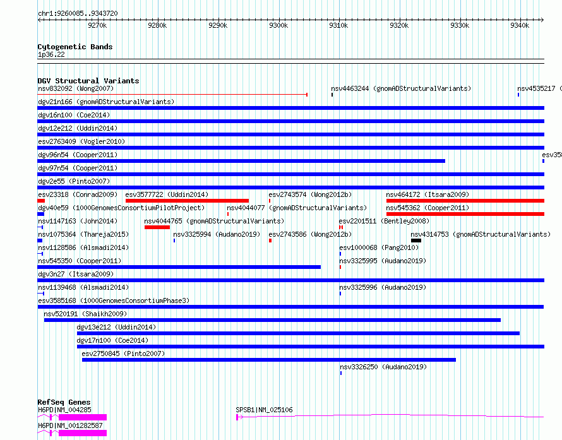The height and width of the screenshot is (440, 562).
Task: Click the H6PD|NM_004285 gene label
Action: (x=64, y=410)
